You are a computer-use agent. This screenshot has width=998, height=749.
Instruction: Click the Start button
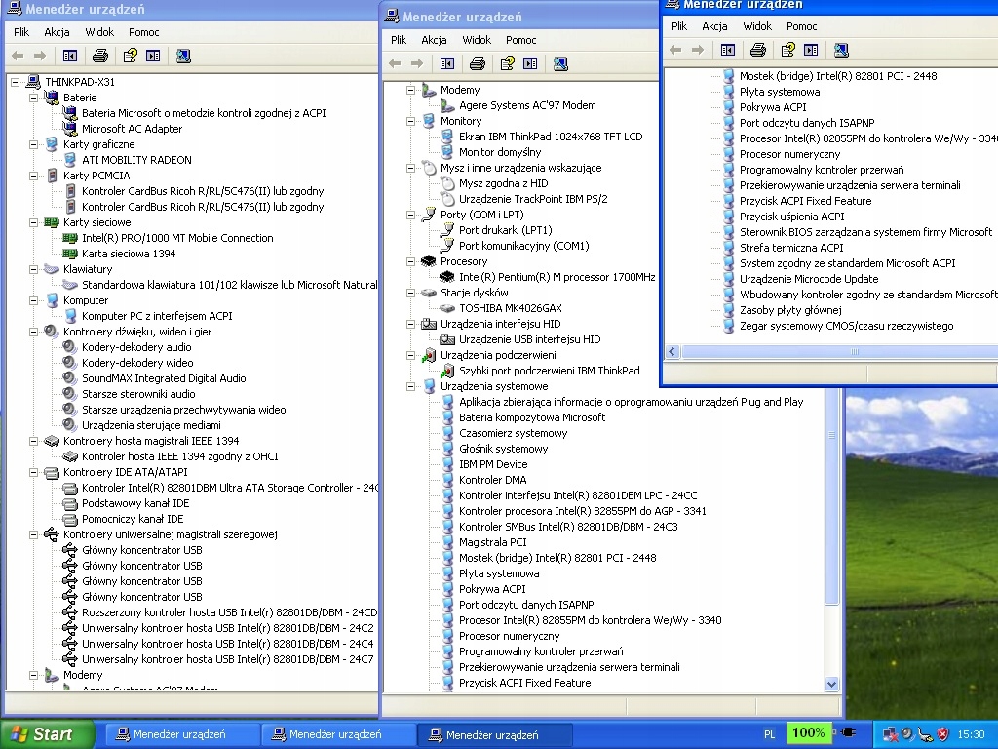point(47,734)
